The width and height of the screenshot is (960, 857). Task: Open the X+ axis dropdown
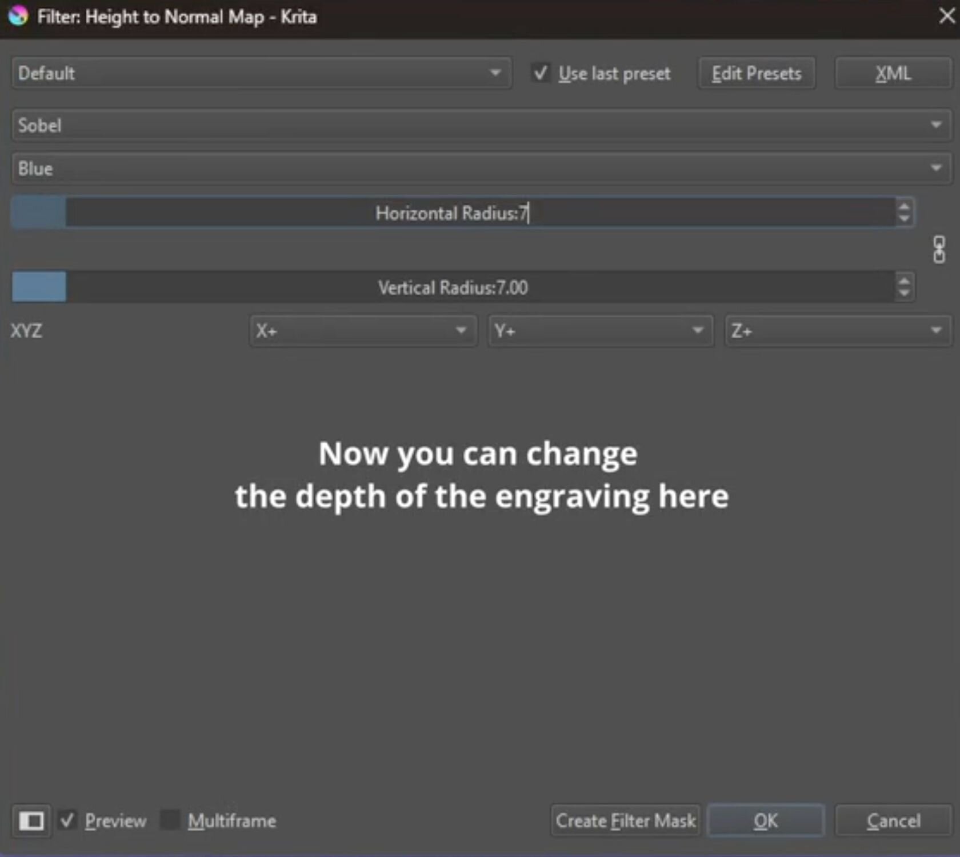click(362, 331)
